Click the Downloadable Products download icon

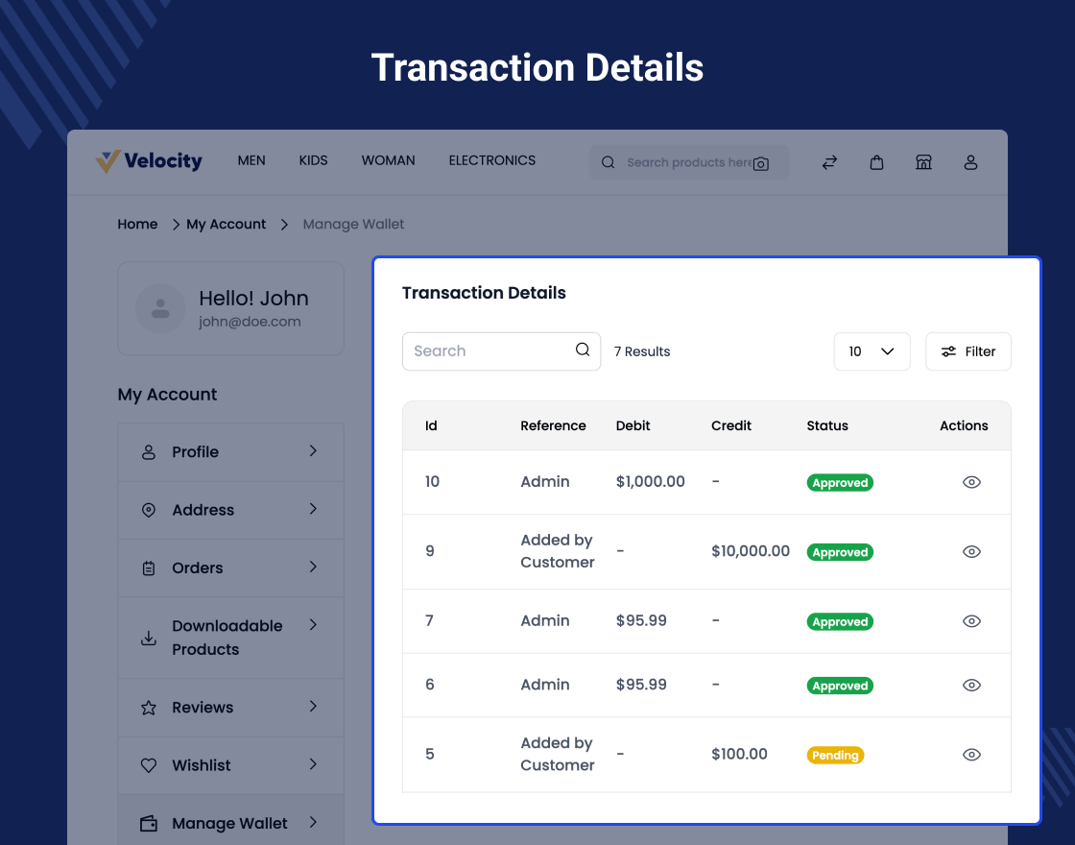point(148,638)
